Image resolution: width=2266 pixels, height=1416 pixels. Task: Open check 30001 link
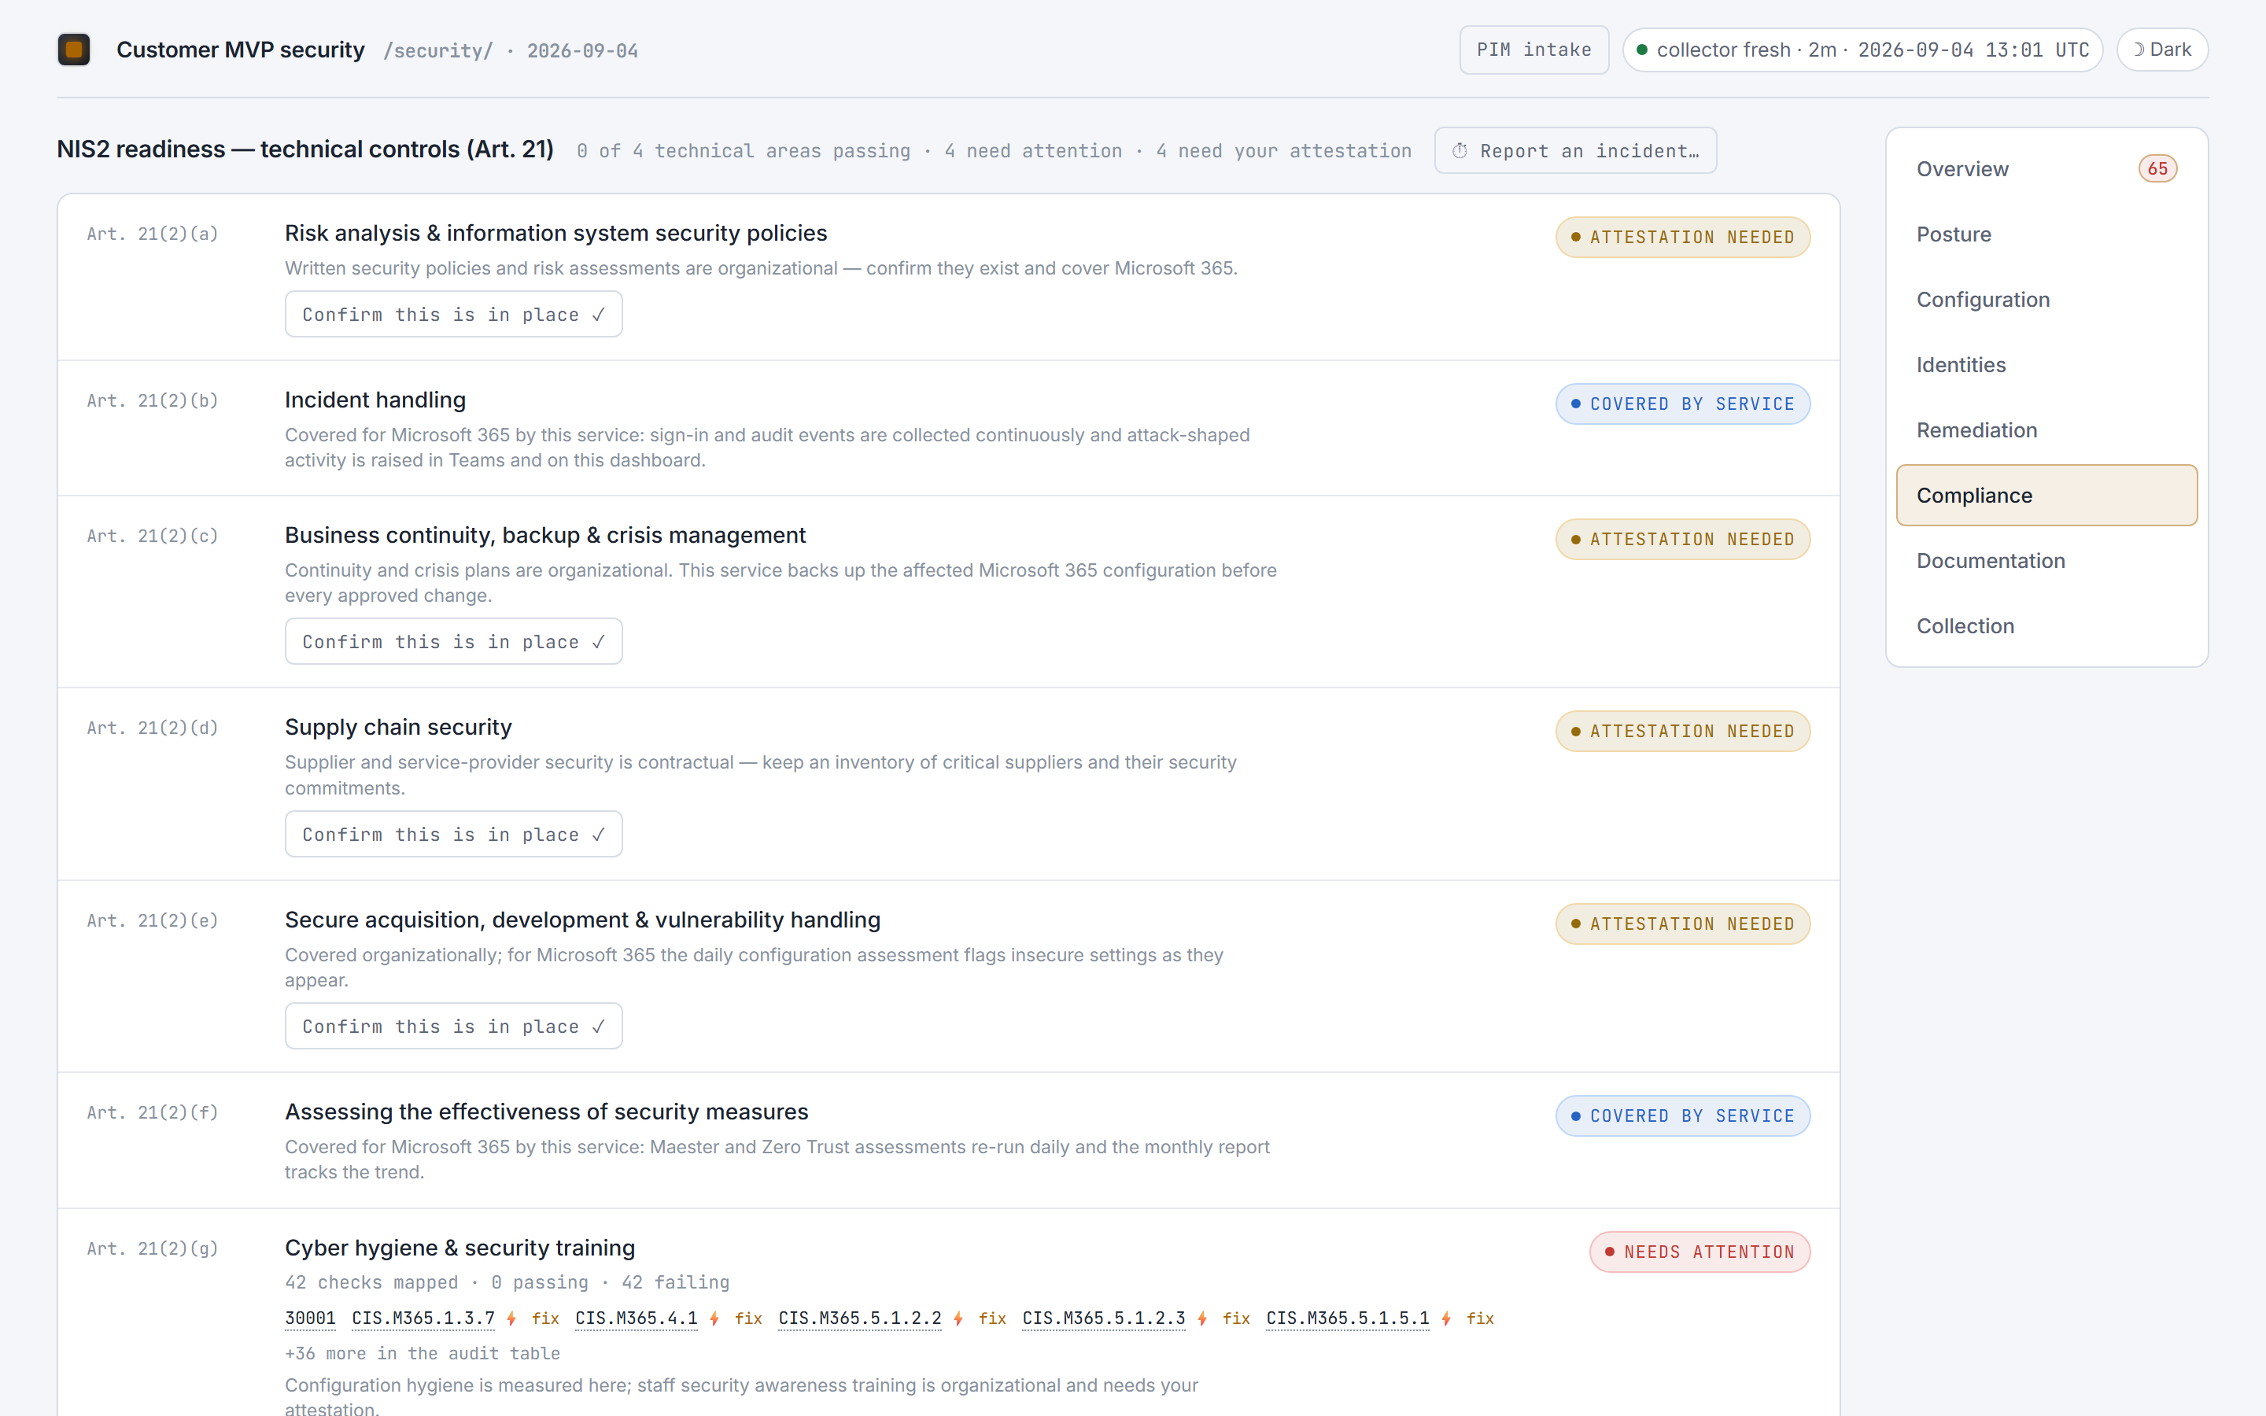click(x=310, y=1318)
